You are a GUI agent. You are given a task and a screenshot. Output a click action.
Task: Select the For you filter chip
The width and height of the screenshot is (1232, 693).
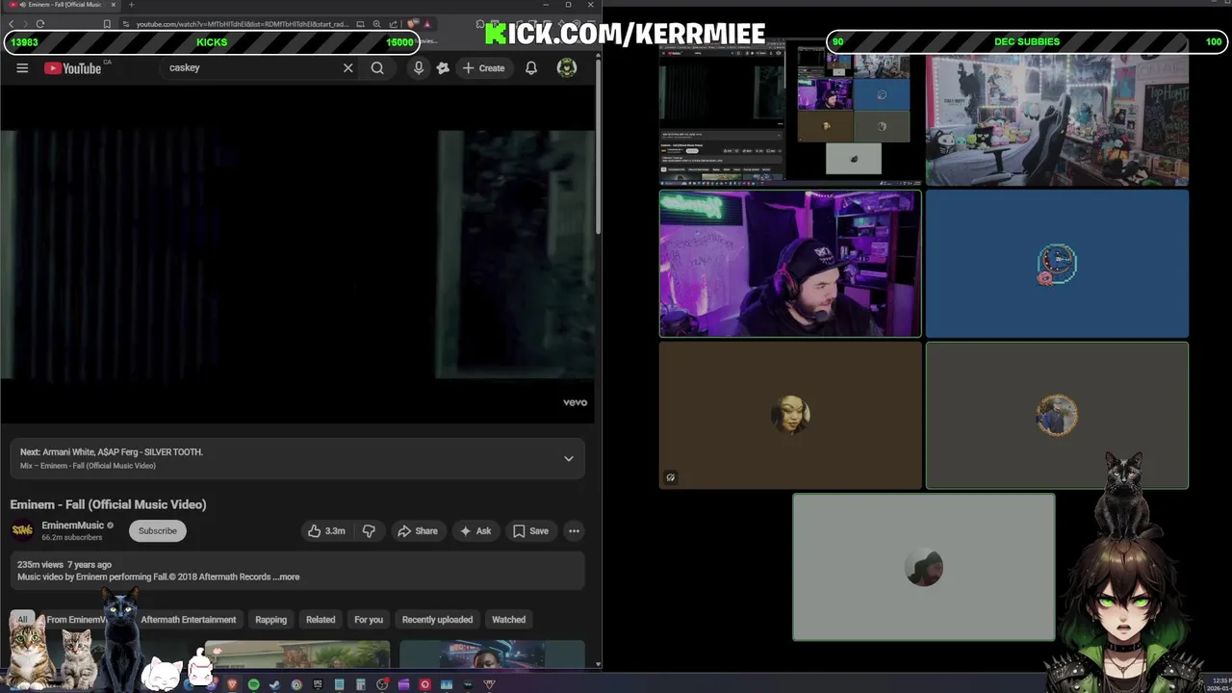369,620
